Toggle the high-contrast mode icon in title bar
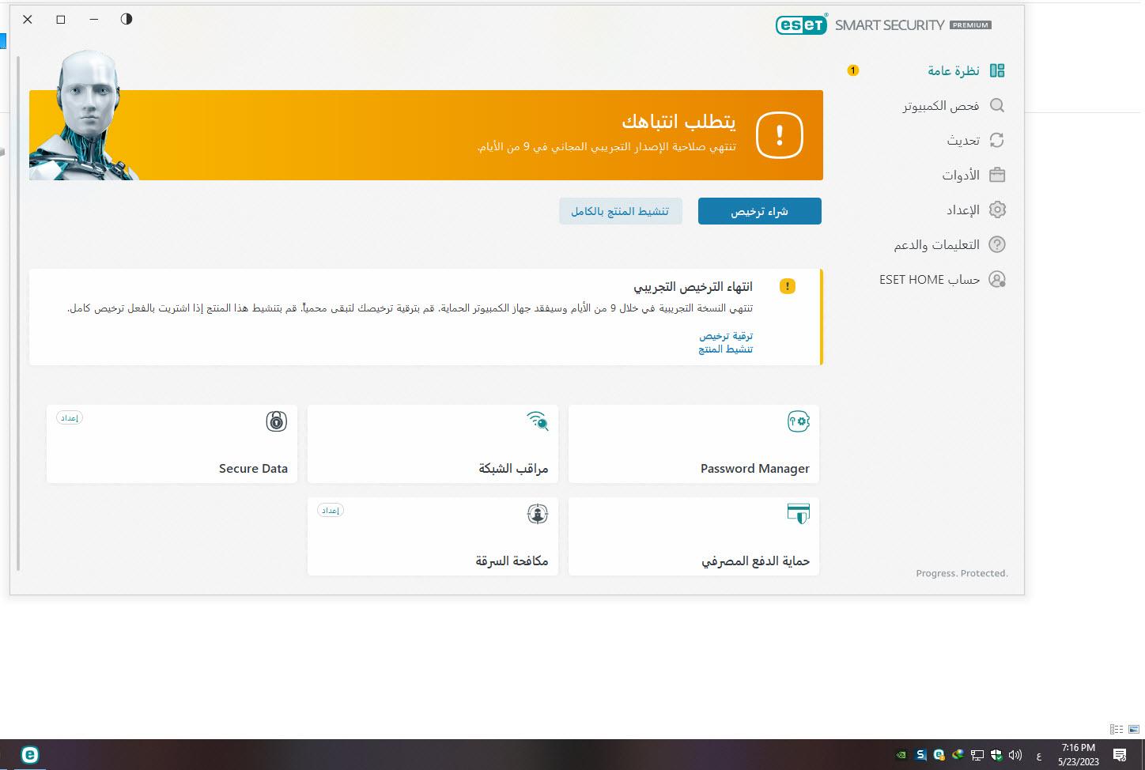Viewport: 1145px width, 770px height. tap(127, 19)
